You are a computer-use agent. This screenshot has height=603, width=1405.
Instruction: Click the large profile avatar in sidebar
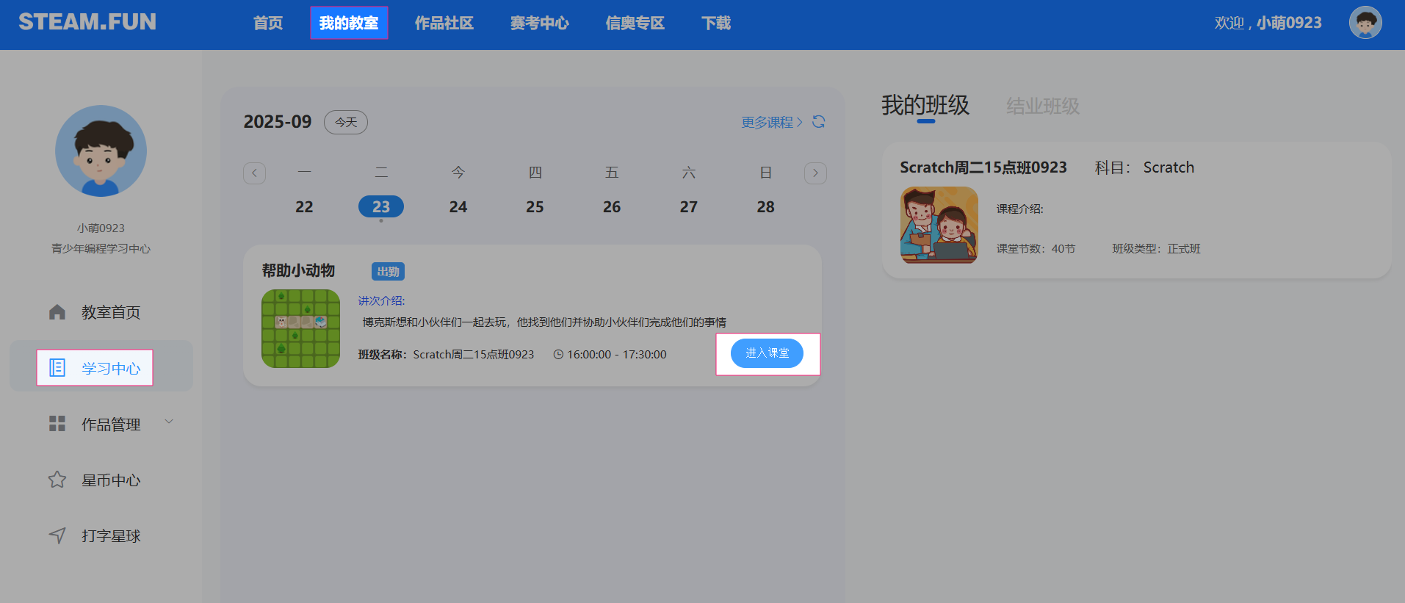(x=101, y=151)
